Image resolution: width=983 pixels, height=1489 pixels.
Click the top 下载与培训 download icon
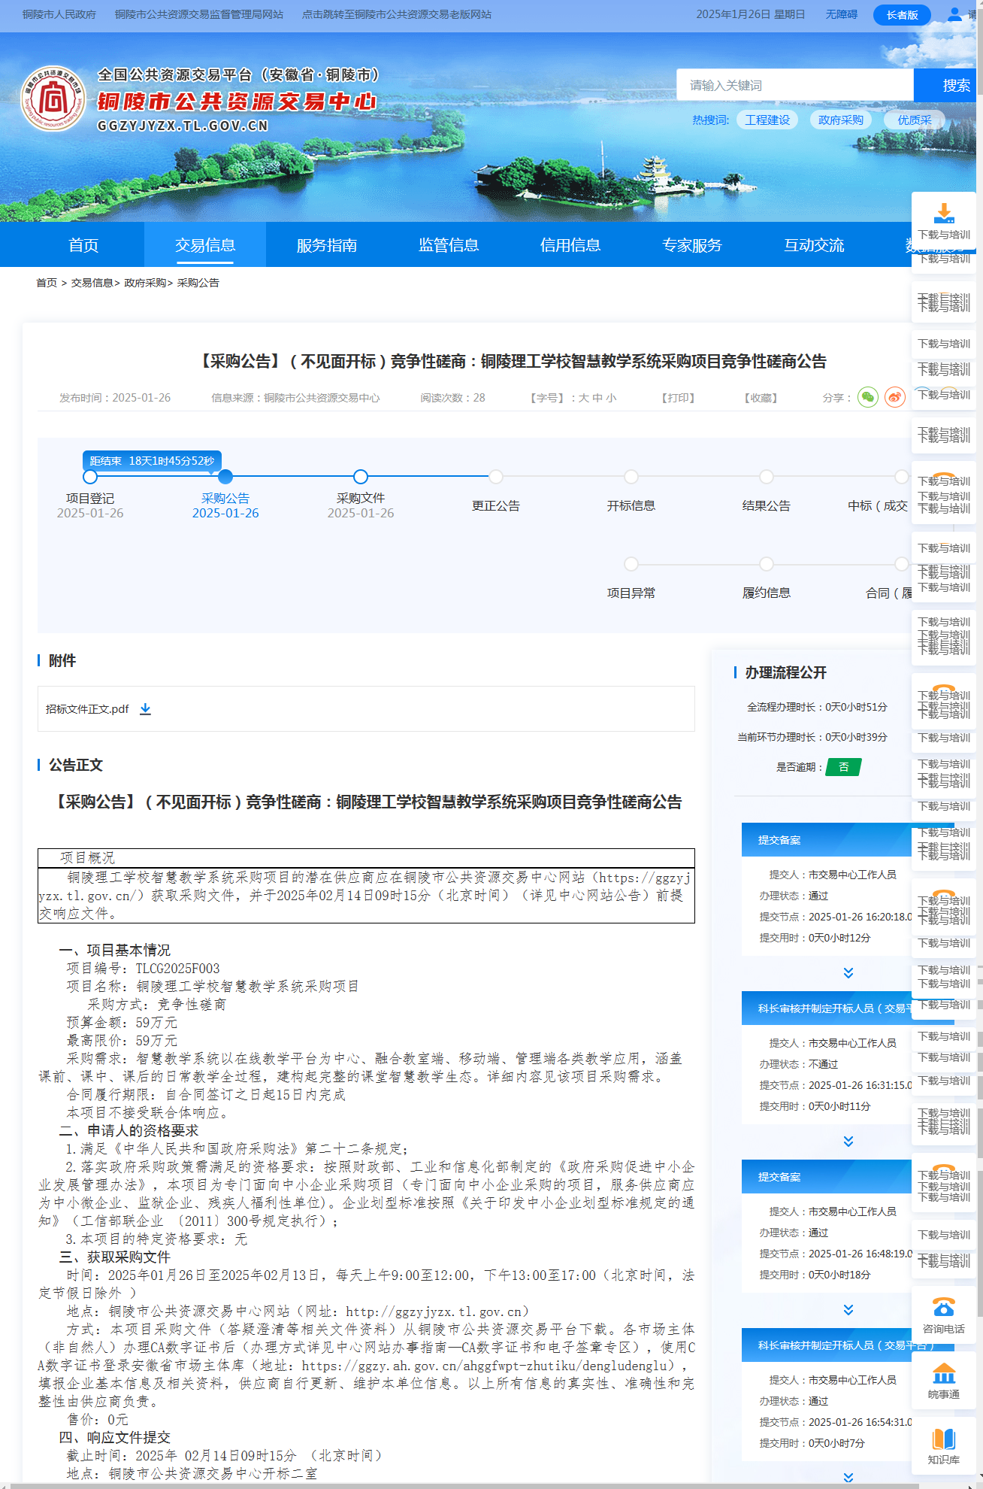point(944,214)
